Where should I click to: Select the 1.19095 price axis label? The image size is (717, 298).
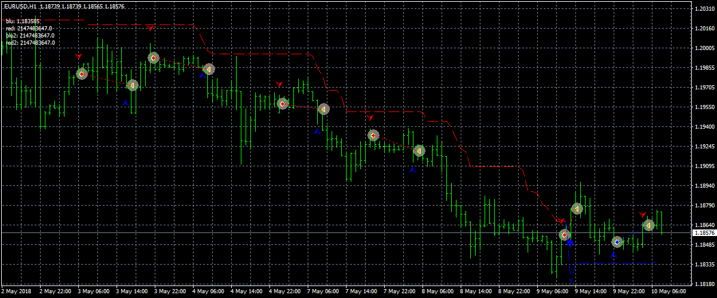[705, 166]
